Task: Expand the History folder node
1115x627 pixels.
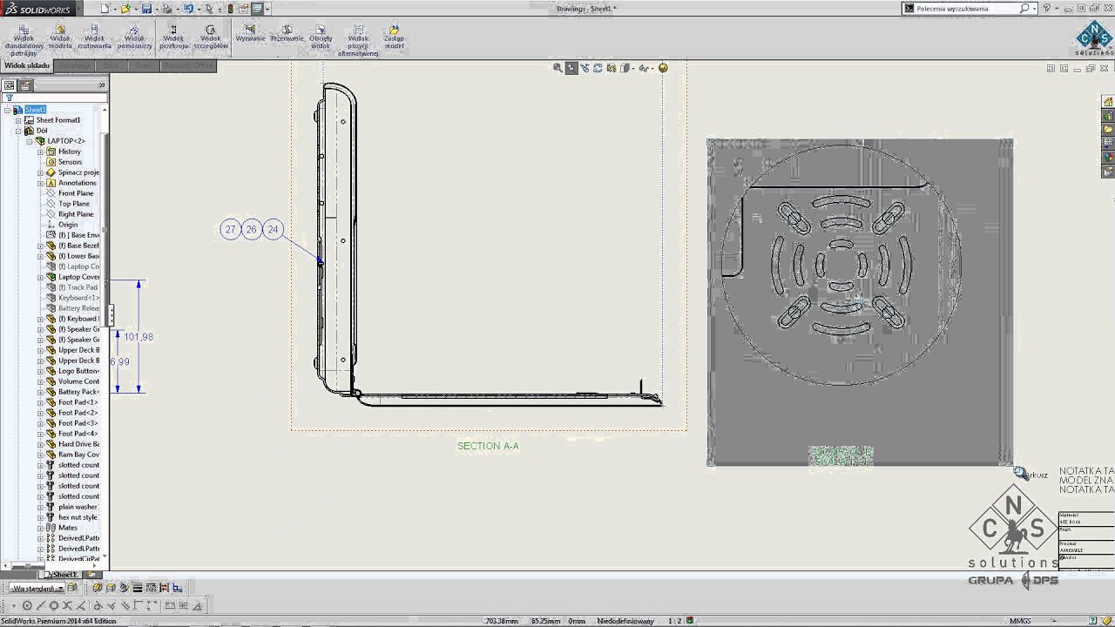Action: coord(40,152)
